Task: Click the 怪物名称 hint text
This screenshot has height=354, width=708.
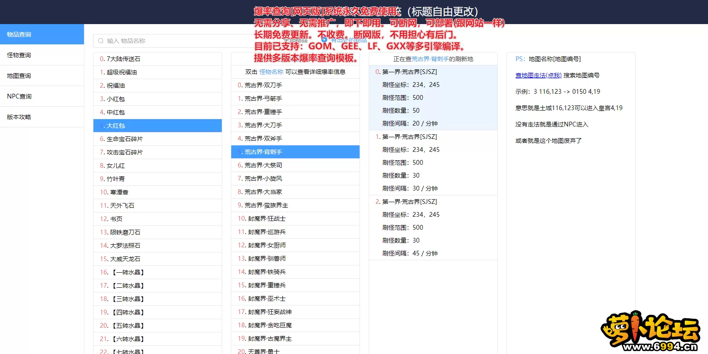Action: (271, 72)
